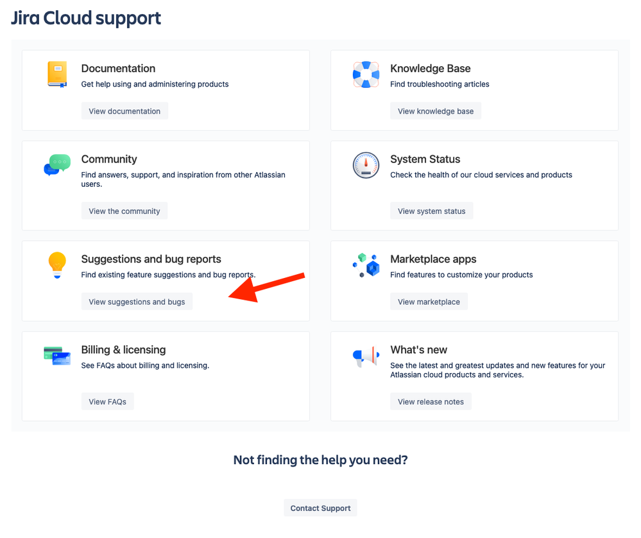
Task: Click the Marketplace apps cubes icon
Action: click(x=366, y=265)
